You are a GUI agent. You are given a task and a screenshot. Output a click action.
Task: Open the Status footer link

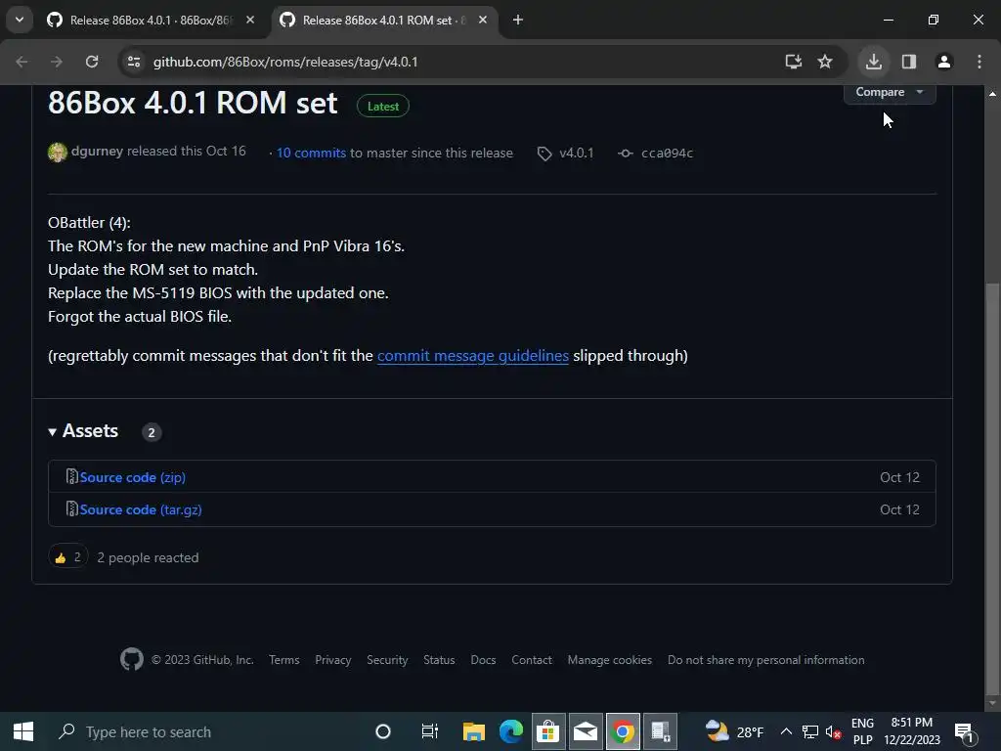tap(439, 660)
